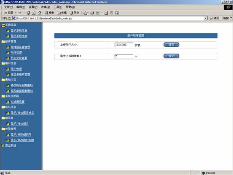Click the IE Stop toolbar icon

pos(28,13)
